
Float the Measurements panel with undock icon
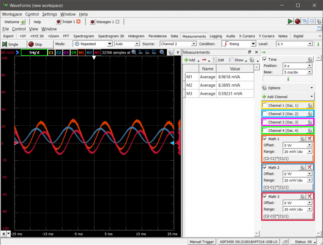point(249,52)
